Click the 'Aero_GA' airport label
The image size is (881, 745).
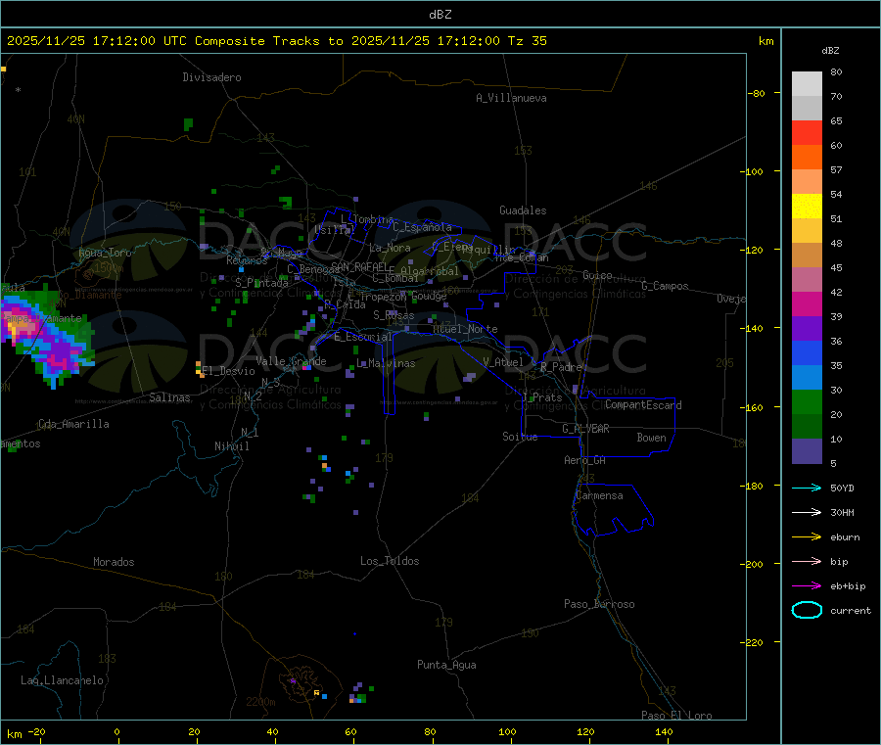pos(584,460)
